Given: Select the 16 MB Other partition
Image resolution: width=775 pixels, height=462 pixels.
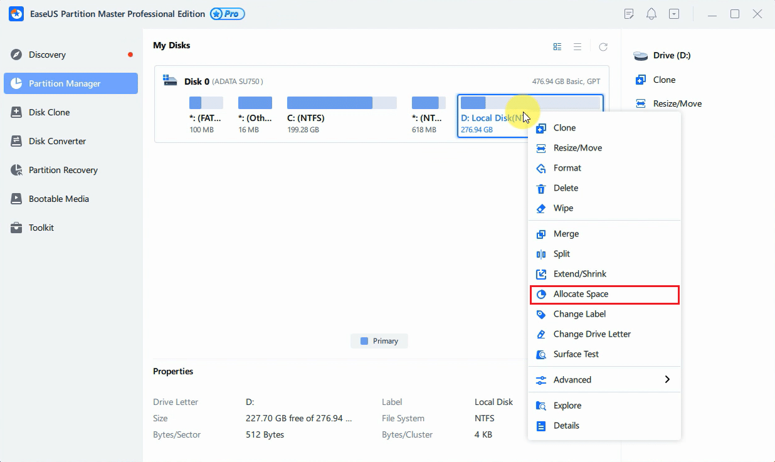Looking at the screenshot, I should point(255,115).
